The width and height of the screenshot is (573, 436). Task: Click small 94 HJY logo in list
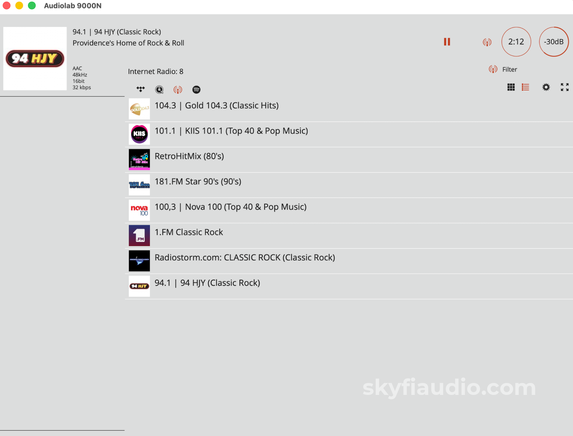[x=139, y=286]
